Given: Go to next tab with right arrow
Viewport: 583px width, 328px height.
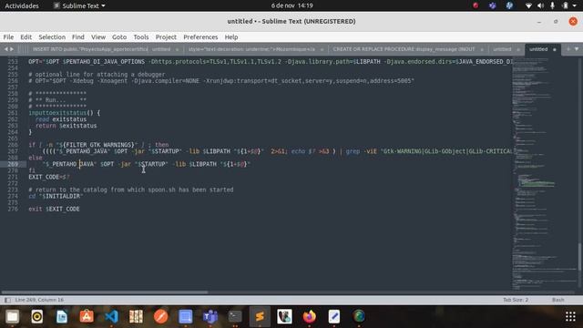Looking at the screenshot, I should (12, 49).
